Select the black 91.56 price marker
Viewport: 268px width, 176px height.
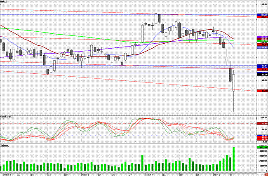(262, 75)
